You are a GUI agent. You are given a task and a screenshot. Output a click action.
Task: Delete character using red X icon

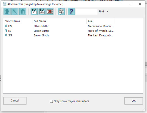[x=50, y=12]
